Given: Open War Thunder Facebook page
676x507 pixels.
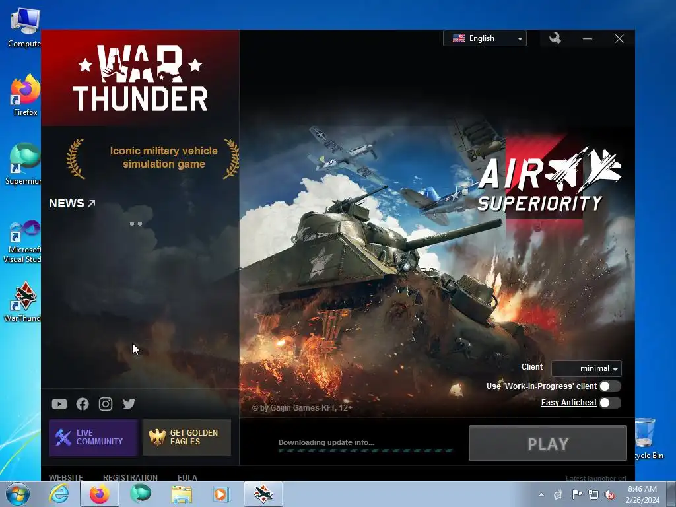Looking at the screenshot, I should pos(83,404).
